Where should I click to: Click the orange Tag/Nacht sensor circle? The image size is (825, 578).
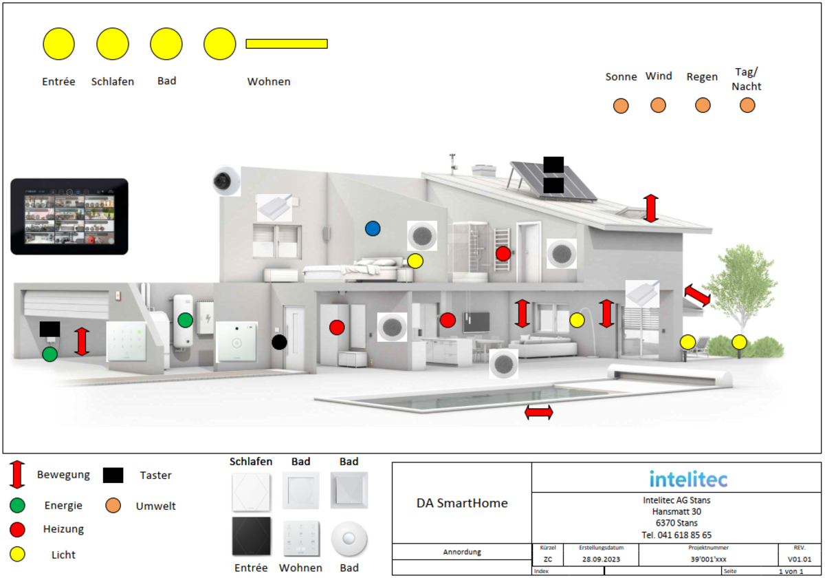click(x=747, y=105)
